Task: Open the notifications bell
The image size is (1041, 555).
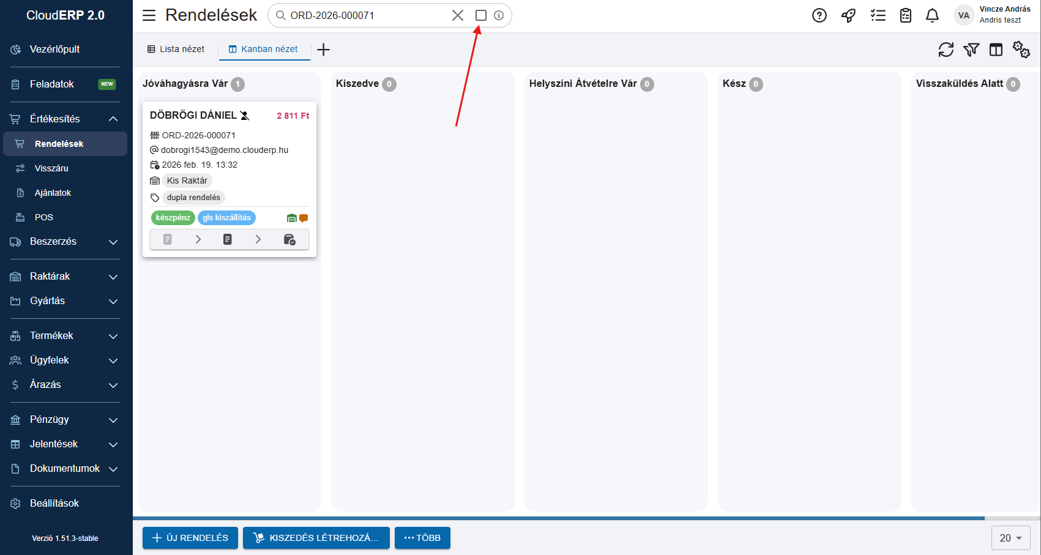Action: coord(932,15)
